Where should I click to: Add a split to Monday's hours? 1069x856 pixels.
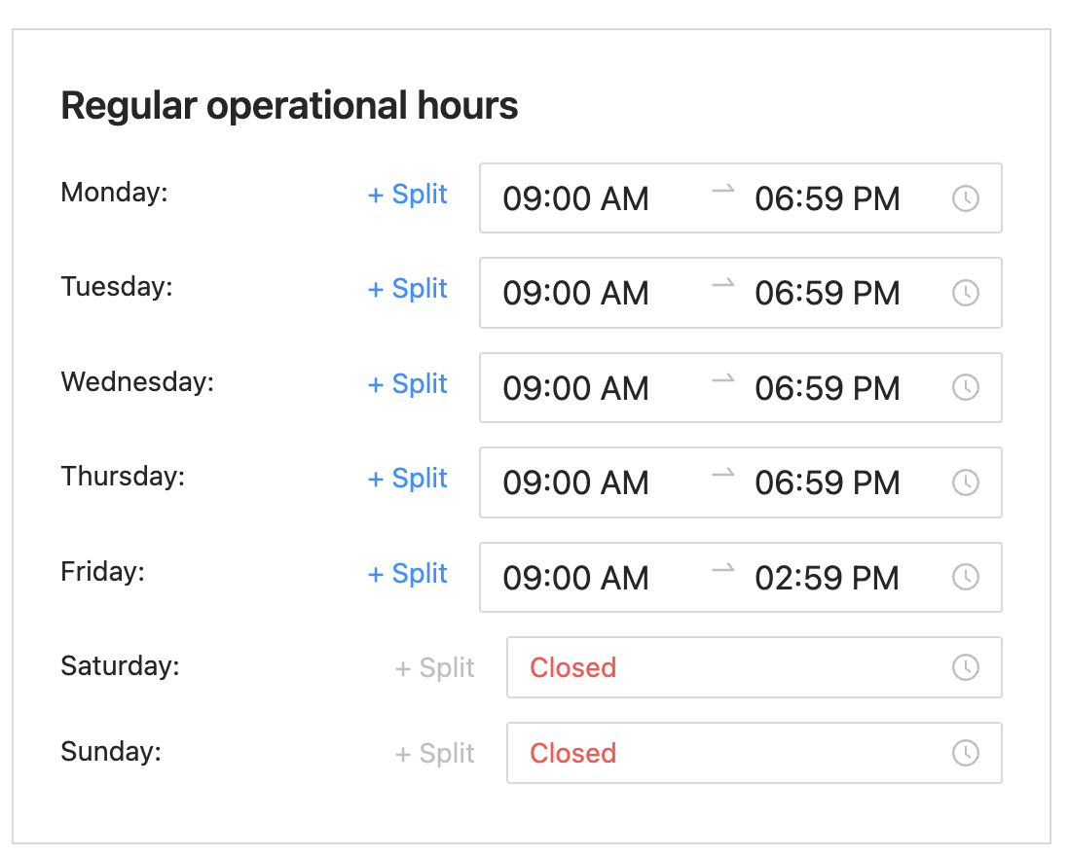[x=407, y=195]
